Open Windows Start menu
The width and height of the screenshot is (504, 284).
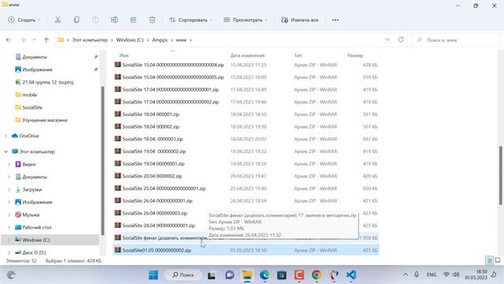click(x=154, y=275)
